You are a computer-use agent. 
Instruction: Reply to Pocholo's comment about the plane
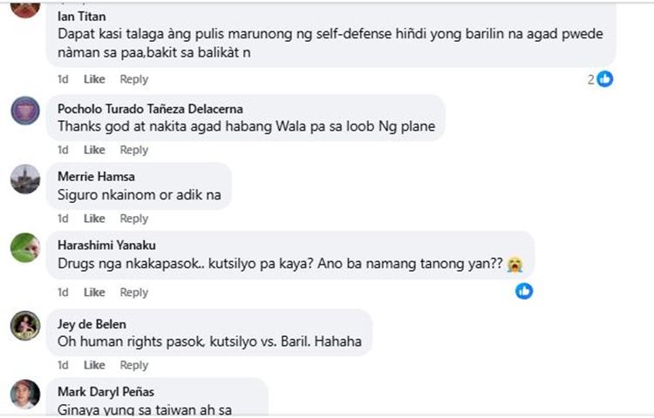click(134, 150)
